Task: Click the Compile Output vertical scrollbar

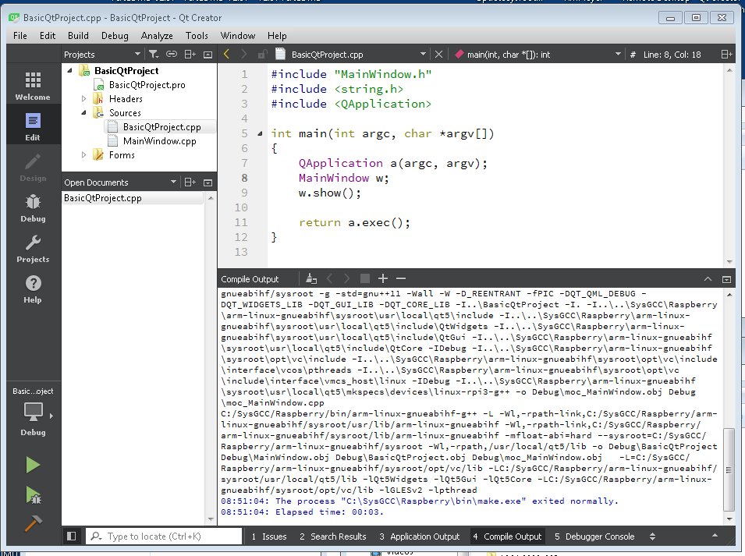Action: point(729,469)
